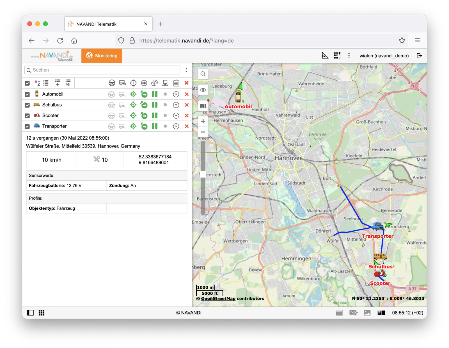Click the map zoom slider handle
This screenshot has width=449, height=348.
(203, 174)
